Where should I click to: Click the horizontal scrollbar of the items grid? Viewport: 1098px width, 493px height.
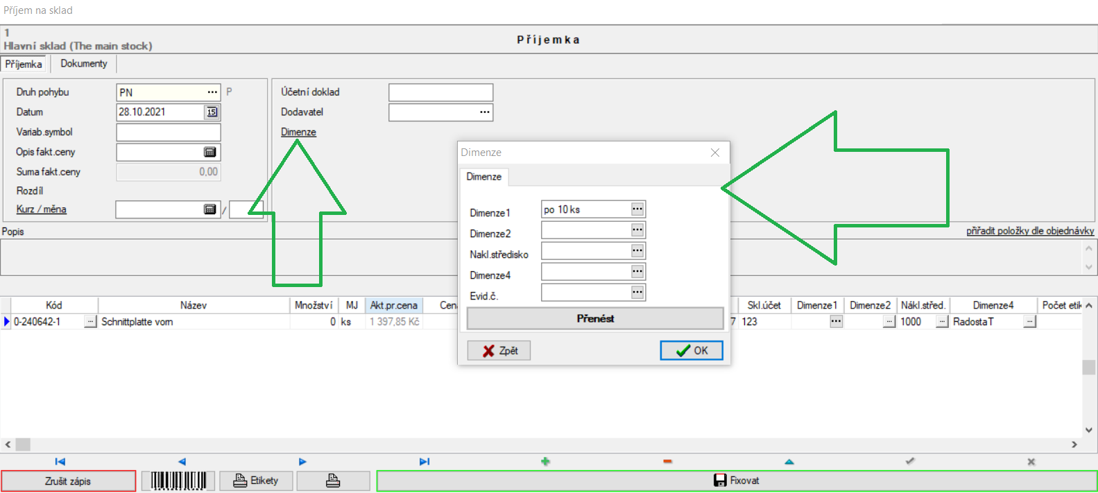(x=541, y=444)
